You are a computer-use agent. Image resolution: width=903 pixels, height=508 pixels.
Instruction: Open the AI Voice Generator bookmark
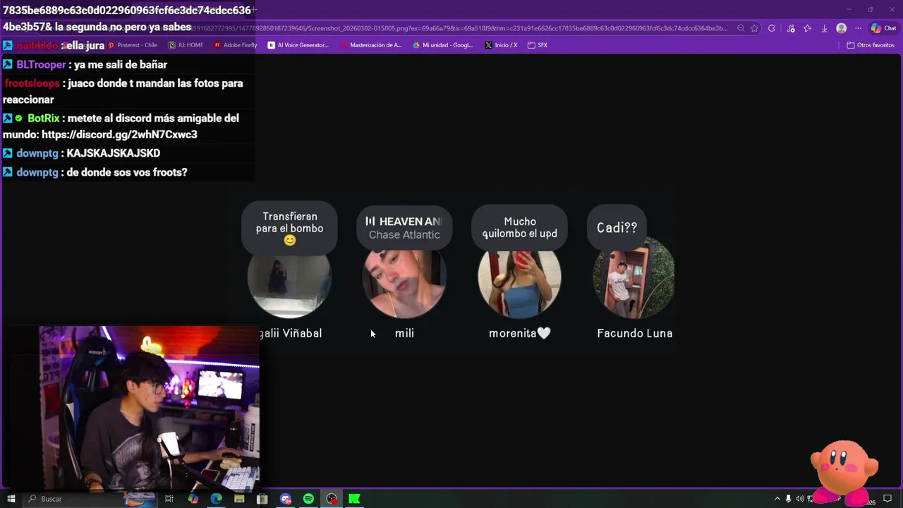pyautogui.click(x=298, y=45)
